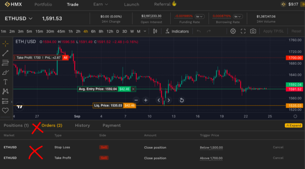Zoom in chart with plus control

(146, 100)
